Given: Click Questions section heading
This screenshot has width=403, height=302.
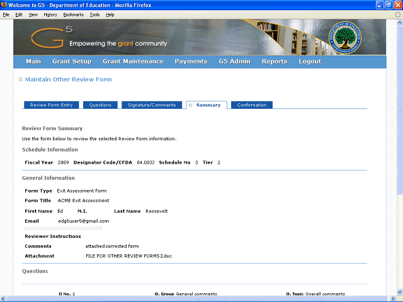Looking at the screenshot, I should point(35,271).
